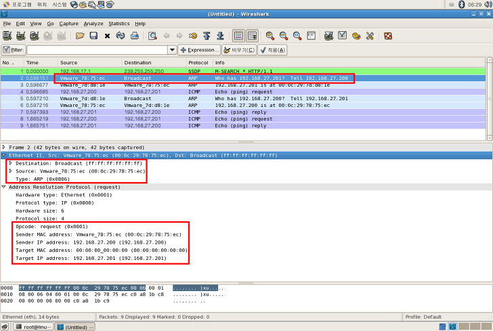Image resolution: width=493 pixels, height=331 pixels.
Task: Sort by the Protocol column header
Action: click(199, 62)
